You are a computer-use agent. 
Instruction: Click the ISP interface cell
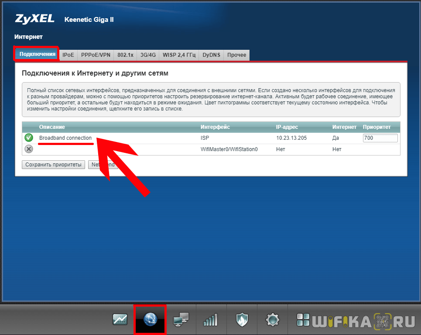(x=205, y=138)
